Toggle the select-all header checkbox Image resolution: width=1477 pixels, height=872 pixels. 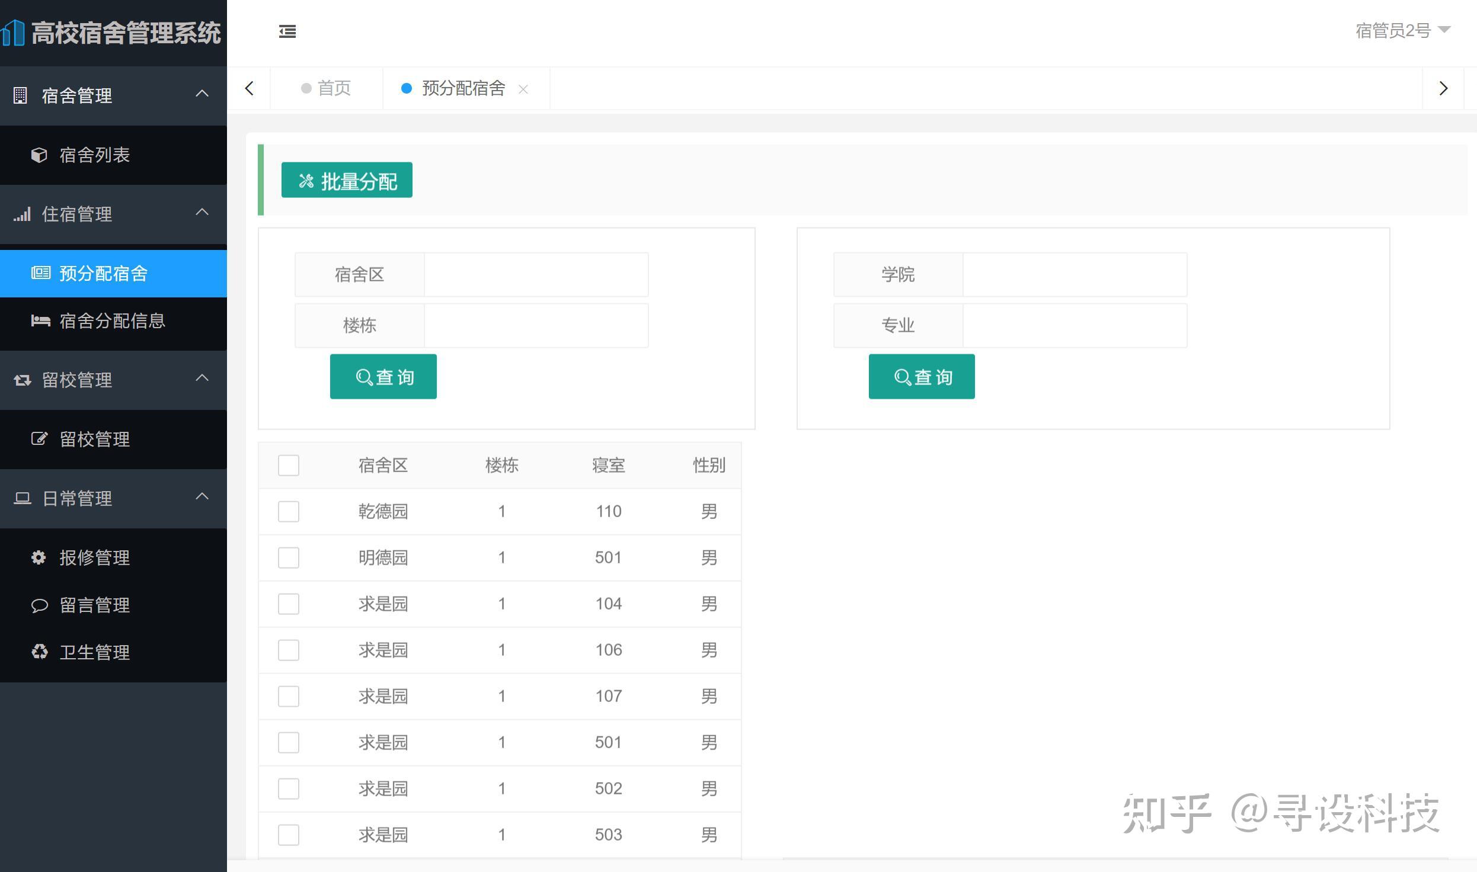click(289, 465)
